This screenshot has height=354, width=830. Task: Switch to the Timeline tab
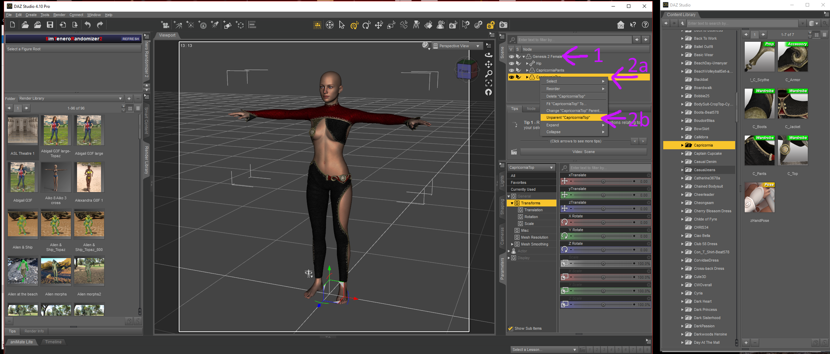click(53, 342)
